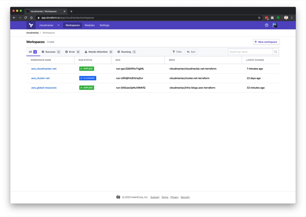Open the Terms footer link
306x217 pixels.
point(165,197)
